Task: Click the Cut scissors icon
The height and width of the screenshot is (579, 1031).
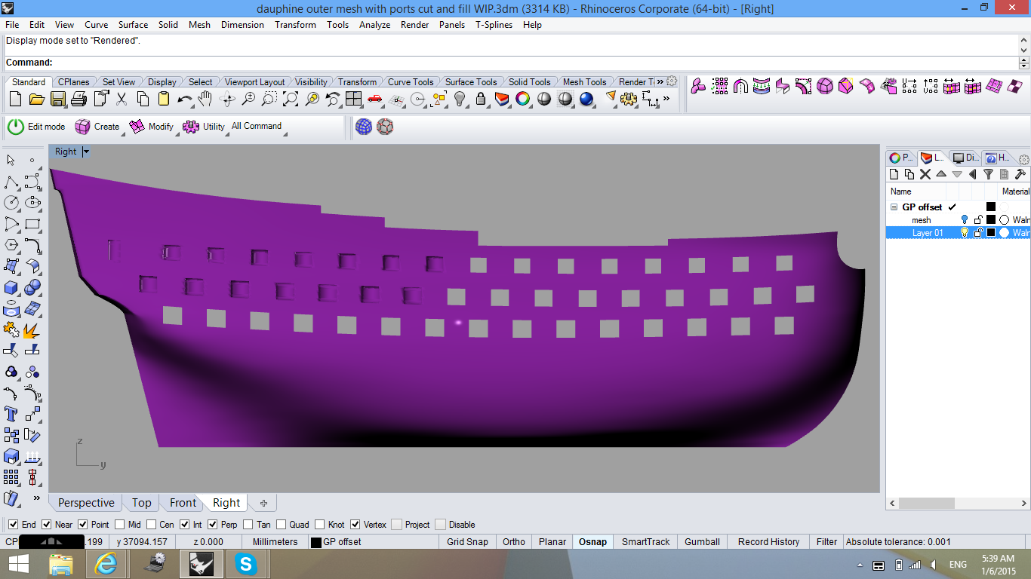Action: [122, 99]
